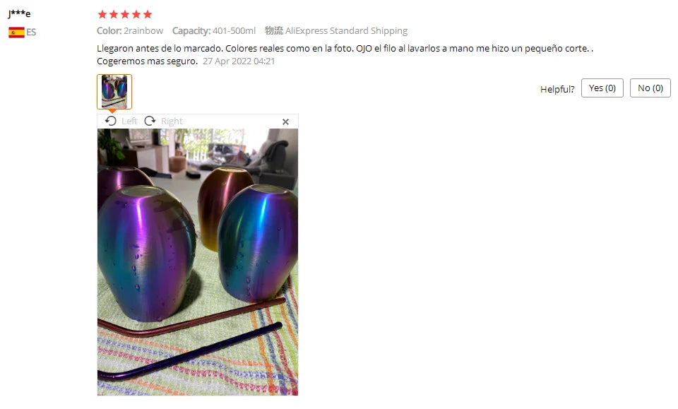Image resolution: width=678 pixels, height=409 pixels.
Task: Mark review unhelpful with No (0)
Action: pos(650,88)
